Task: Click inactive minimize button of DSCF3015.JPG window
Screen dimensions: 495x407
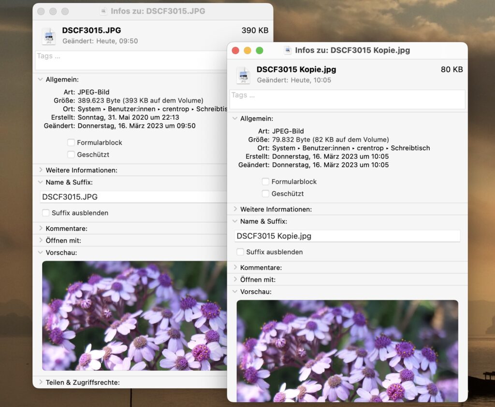Action: click(x=53, y=12)
